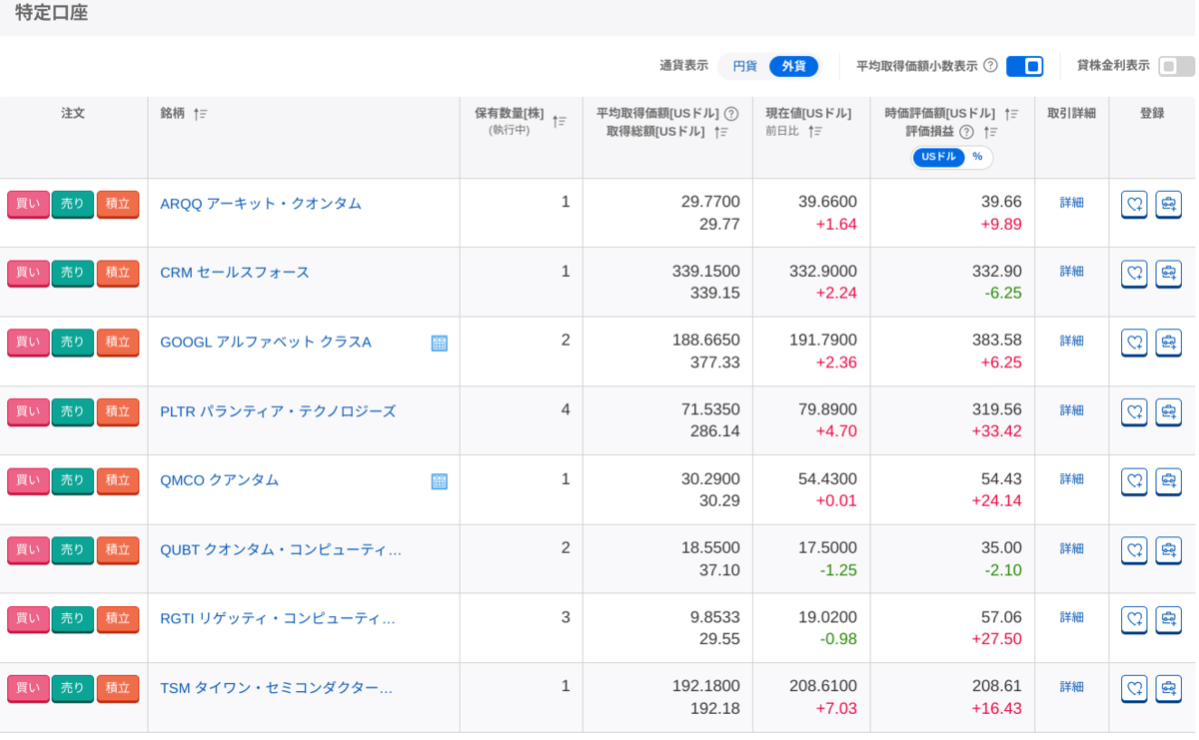Toggle 平均取得価額小数表示 switch

(1024, 66)
